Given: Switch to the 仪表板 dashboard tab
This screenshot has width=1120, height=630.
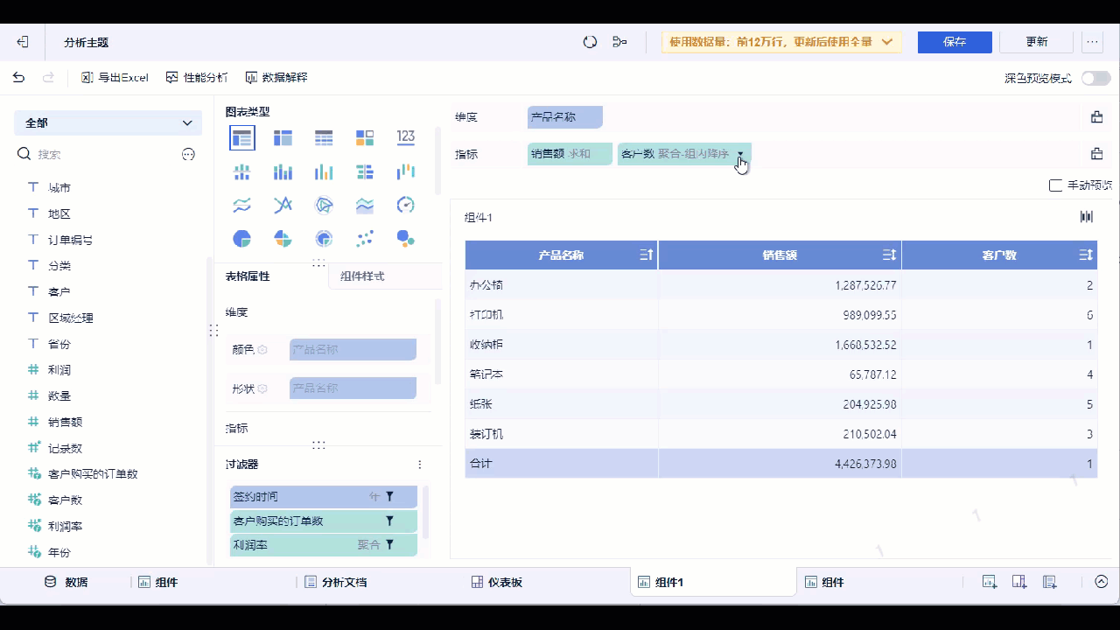Looking at the screenshot, I should coord(496,581).
